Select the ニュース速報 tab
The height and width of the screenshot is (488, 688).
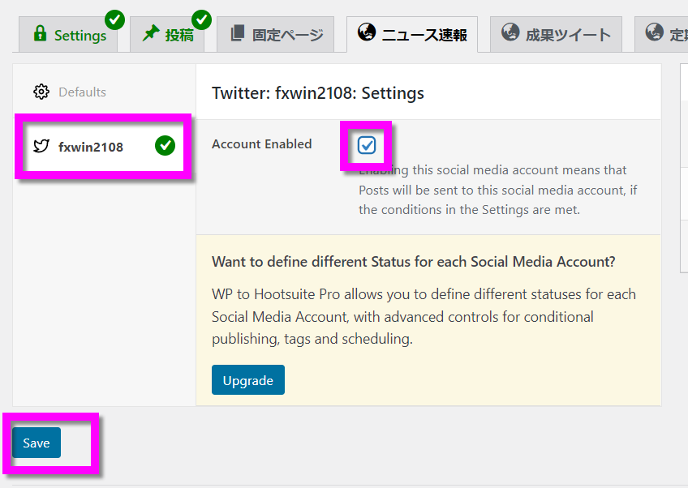[412, 34]
